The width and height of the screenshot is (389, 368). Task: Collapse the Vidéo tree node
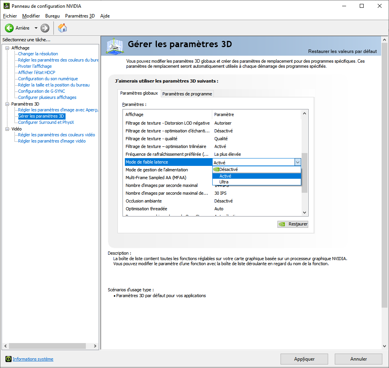7,129
